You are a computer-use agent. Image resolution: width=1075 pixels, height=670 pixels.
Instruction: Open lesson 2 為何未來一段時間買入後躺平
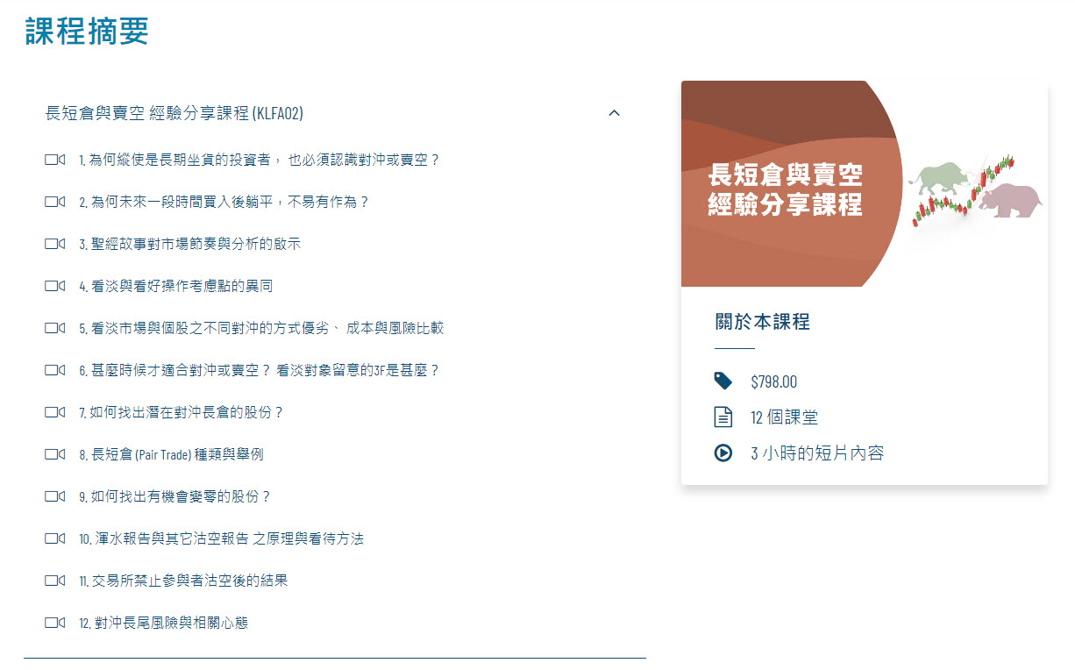[224, 202]
